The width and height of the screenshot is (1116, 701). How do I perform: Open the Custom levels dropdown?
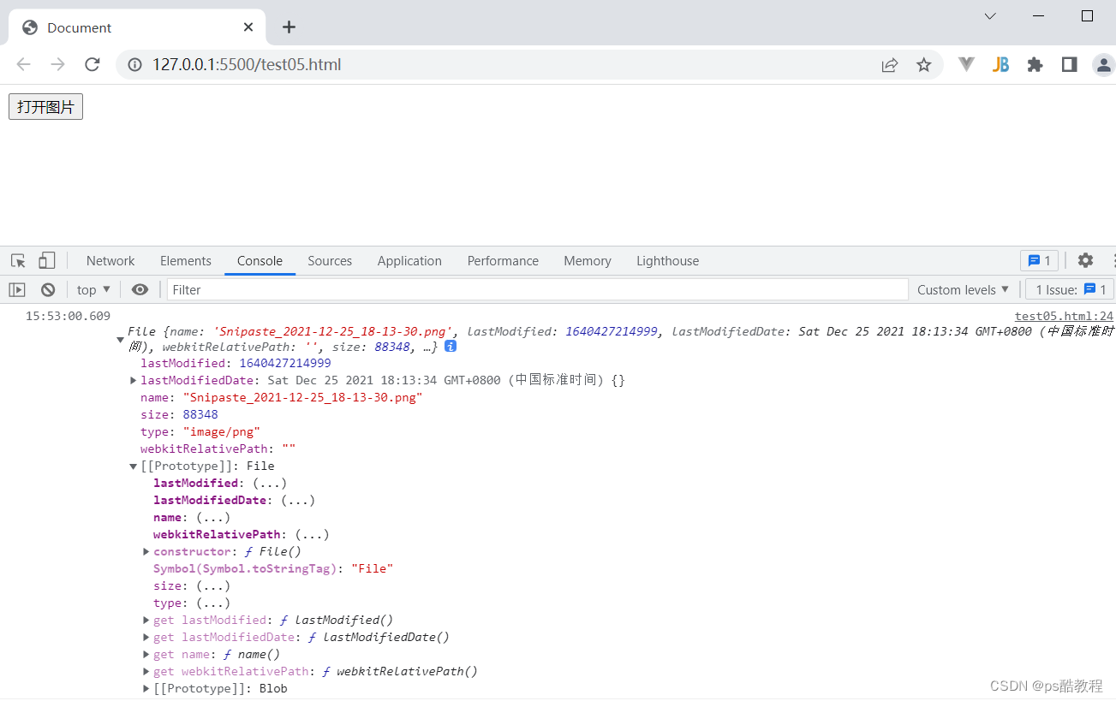963,290
